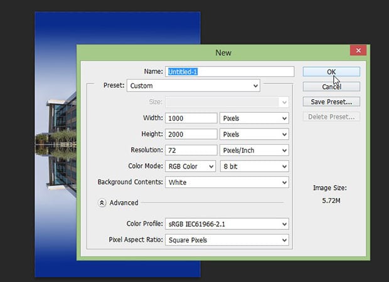Click the Resolution field showing 72

pyautogui.click(x=191, y=150)
